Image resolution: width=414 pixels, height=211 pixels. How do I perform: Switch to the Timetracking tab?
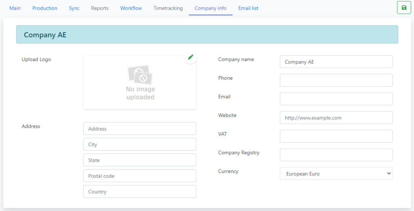[x=168, y=8]
